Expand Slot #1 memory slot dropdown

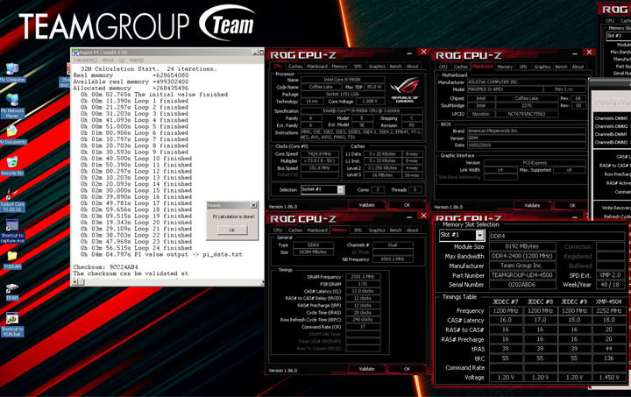point(479,235)
